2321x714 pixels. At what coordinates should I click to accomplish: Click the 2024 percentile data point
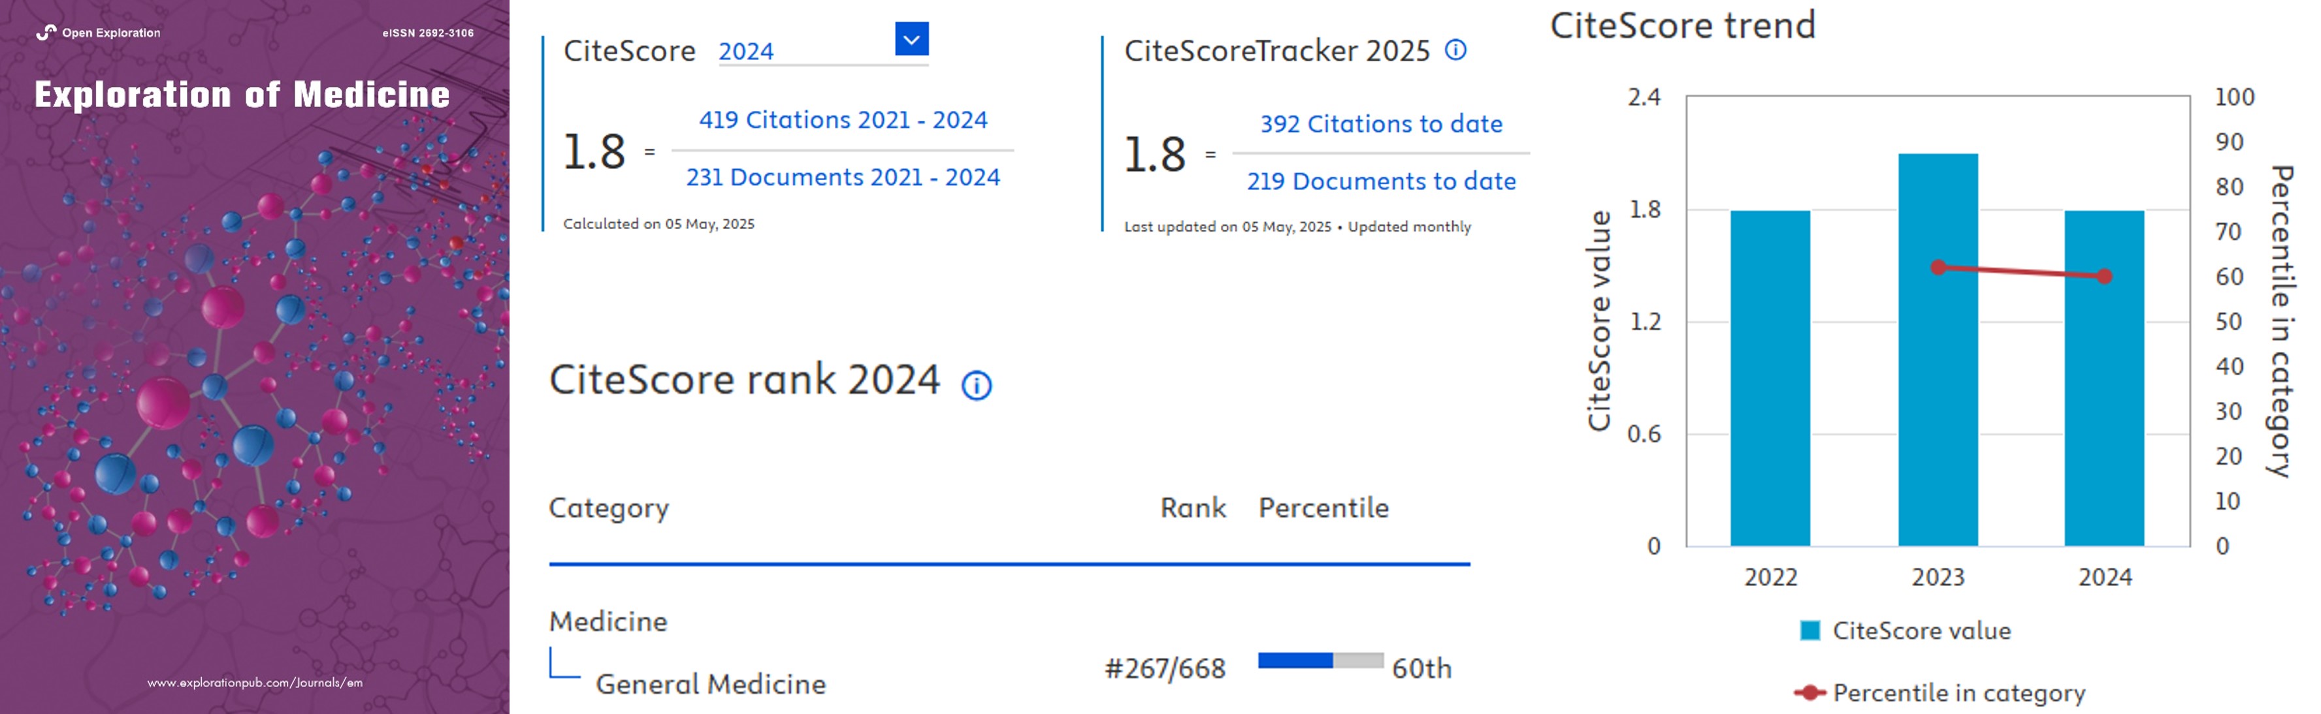2104,277
